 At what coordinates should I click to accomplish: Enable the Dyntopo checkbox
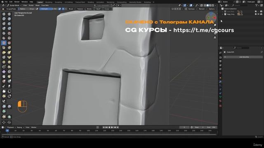click(x=186, y=9)
